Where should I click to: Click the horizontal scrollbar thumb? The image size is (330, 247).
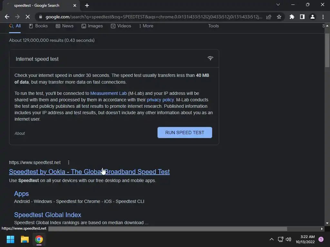168,229
